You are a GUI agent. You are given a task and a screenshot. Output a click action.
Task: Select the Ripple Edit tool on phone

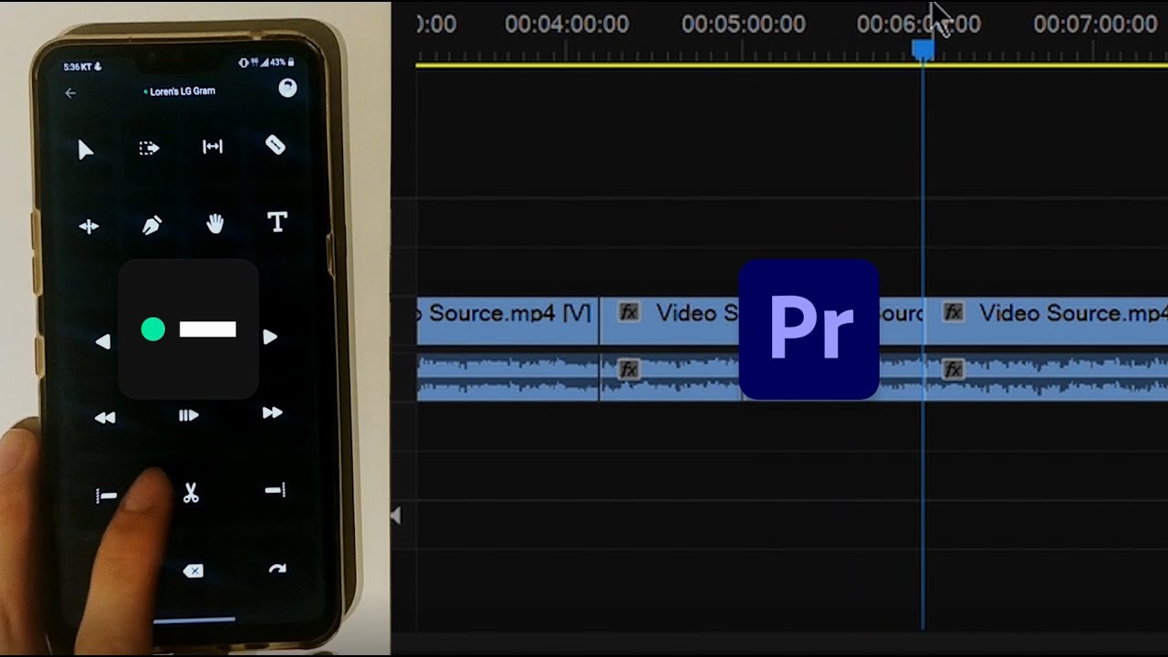pyautogui.click(x=213, y=147)
